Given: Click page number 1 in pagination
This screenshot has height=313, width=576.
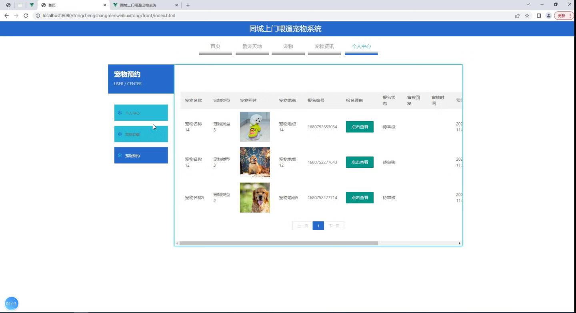Looking at the screenshot, I should coord(318,226).
